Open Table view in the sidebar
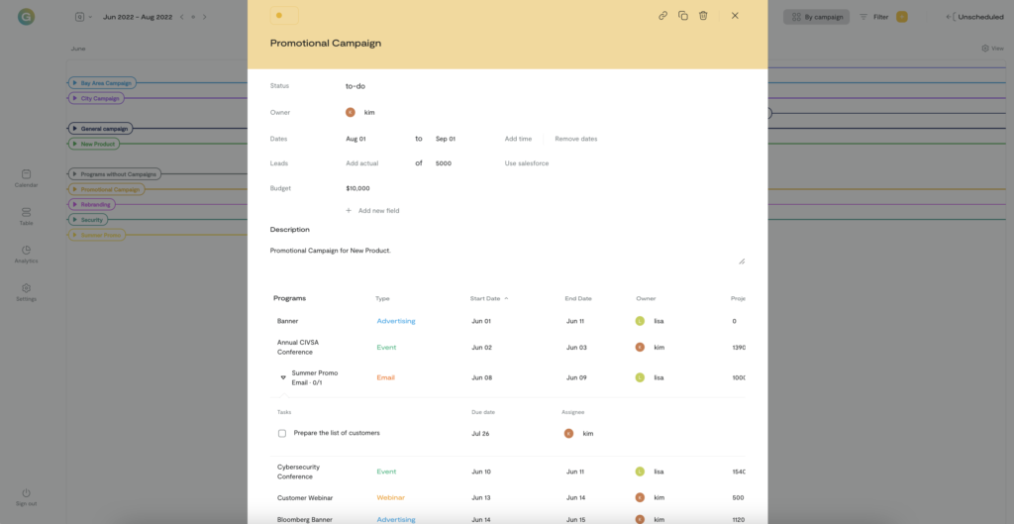The width and height of the screenshot is (1014, 524). click(x=26, y=216)
